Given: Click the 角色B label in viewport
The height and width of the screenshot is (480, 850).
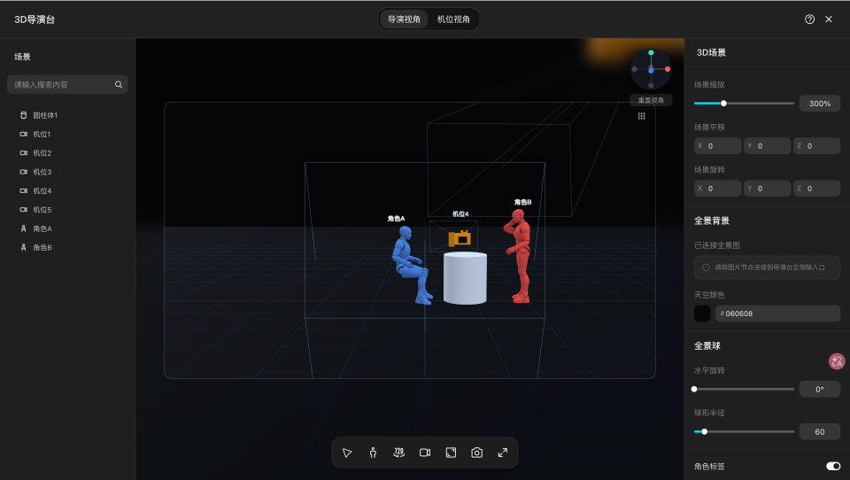Looking at the screenshot, I should [x=522, y=202].
